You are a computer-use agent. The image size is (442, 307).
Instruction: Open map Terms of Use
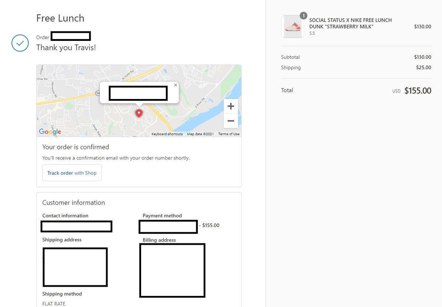(229, 134)
